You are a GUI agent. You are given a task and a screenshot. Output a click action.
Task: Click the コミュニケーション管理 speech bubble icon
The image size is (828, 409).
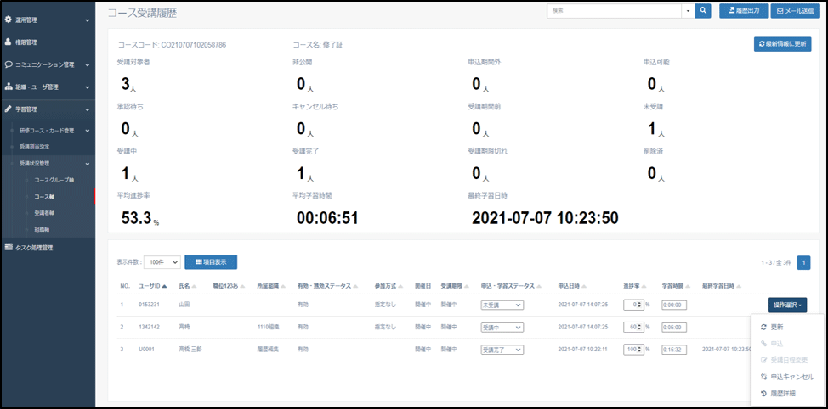tap(8, 64)
